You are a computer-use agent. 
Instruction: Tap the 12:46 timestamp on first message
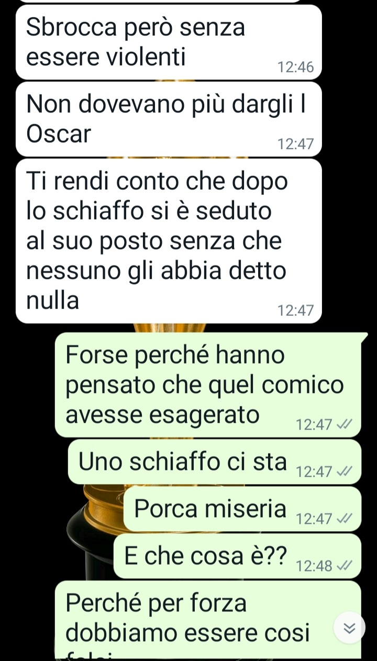pyautogui.click(x=295, y=68)
